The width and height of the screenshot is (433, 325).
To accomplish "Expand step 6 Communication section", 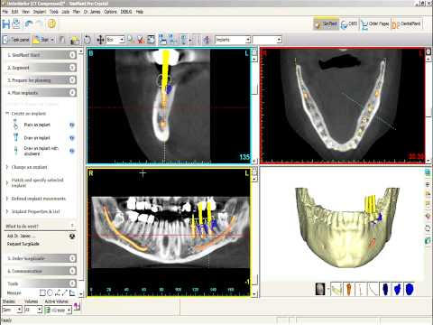I will point(41,271).
